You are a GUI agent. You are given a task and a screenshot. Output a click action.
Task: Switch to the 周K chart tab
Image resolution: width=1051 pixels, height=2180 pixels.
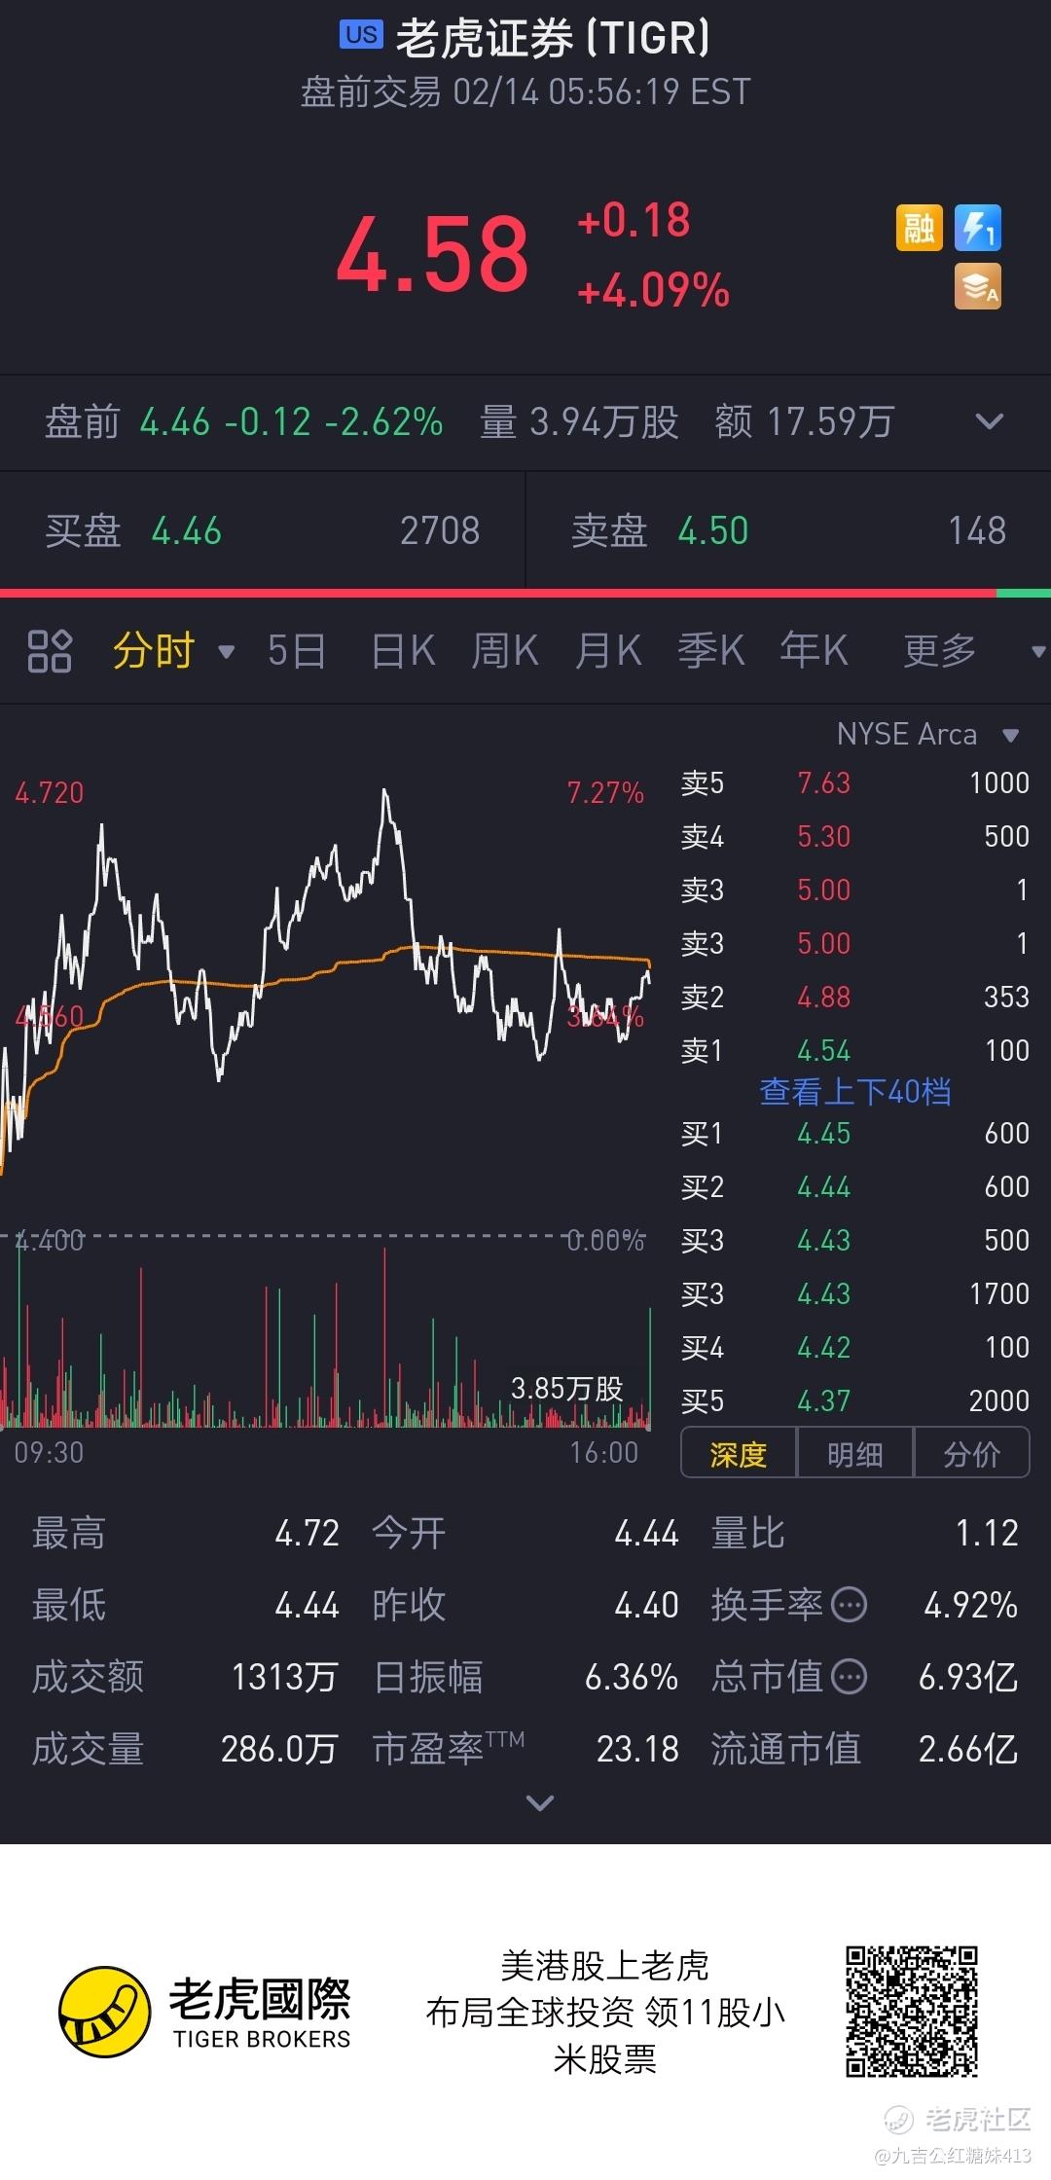505,651
